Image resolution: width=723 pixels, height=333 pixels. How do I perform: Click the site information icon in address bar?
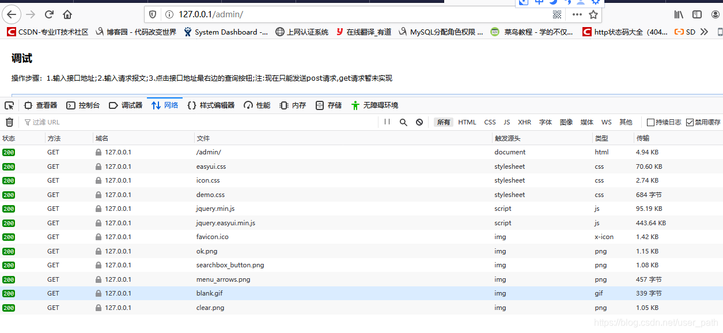coord(169,14)
